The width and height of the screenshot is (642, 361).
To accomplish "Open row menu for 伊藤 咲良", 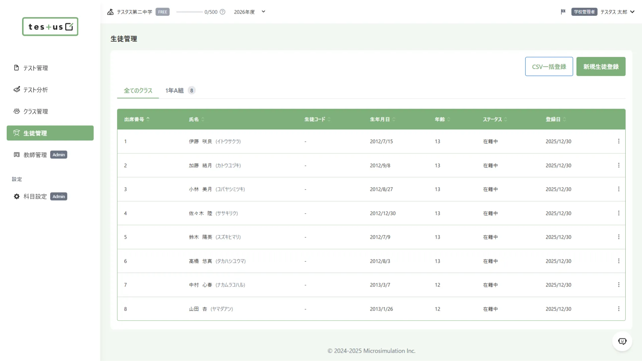I will 619,141.
